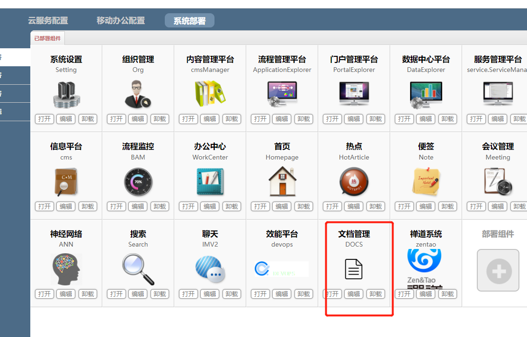Viewport: 527px width, 337px height.
Task: Click 卸载 for 内容管理平台 cmsManager
Action: [232, 119]
